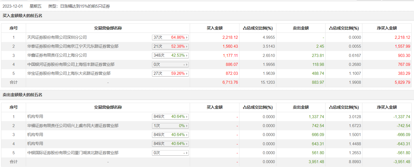Click 交易营业部名称 header in the 卖出金额最大的前五名 table
The height and width of the screenshot is (168, 414).
(108, 107)
